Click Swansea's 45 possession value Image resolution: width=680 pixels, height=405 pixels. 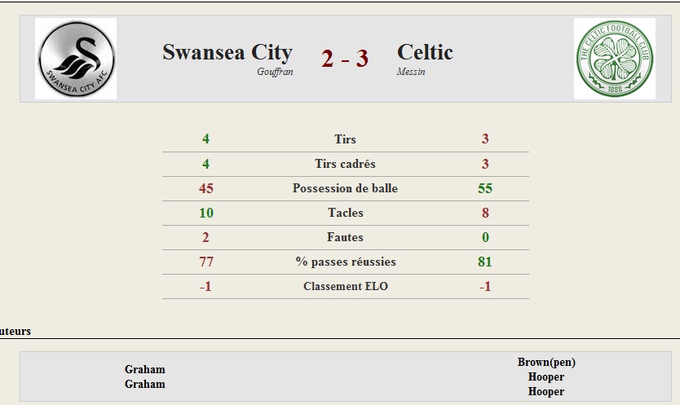click(x=206, y=188)
